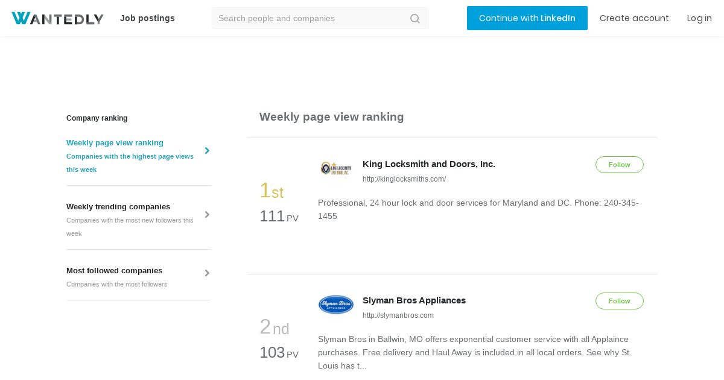724x380 pixels.
Task: Follow Slyman Bros Appliances
Action: pyautogui.click(x=619, y=301)
